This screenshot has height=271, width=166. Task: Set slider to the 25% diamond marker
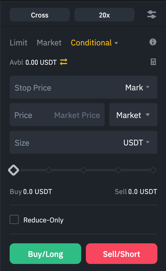tap(49, 170)
